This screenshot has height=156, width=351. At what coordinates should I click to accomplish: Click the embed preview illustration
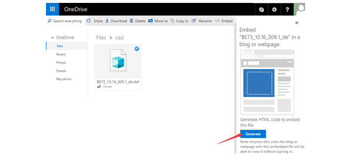point(267,82)
